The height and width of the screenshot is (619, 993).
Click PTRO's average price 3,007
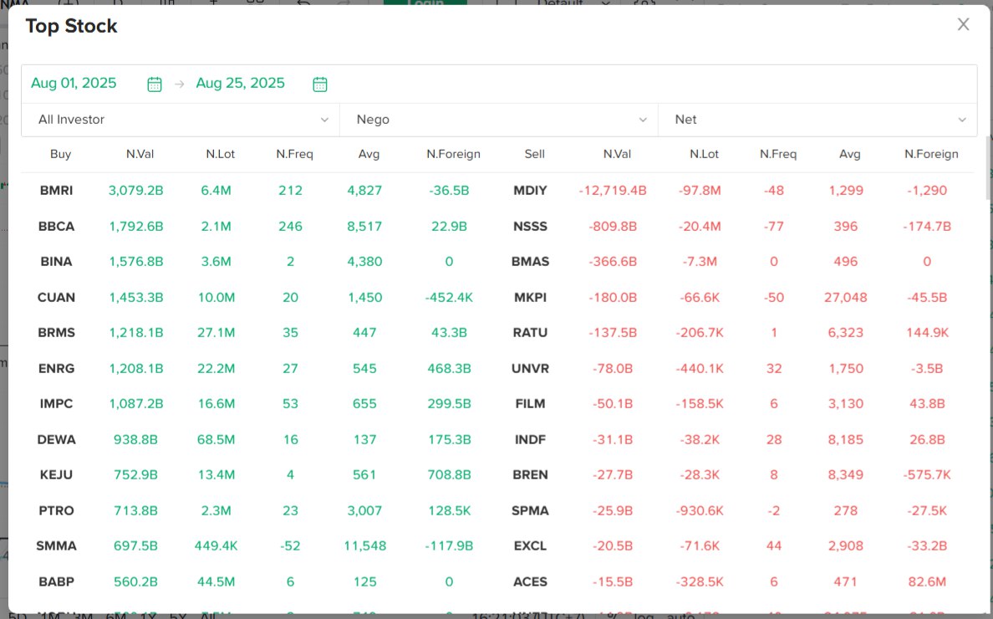point(364,510)
